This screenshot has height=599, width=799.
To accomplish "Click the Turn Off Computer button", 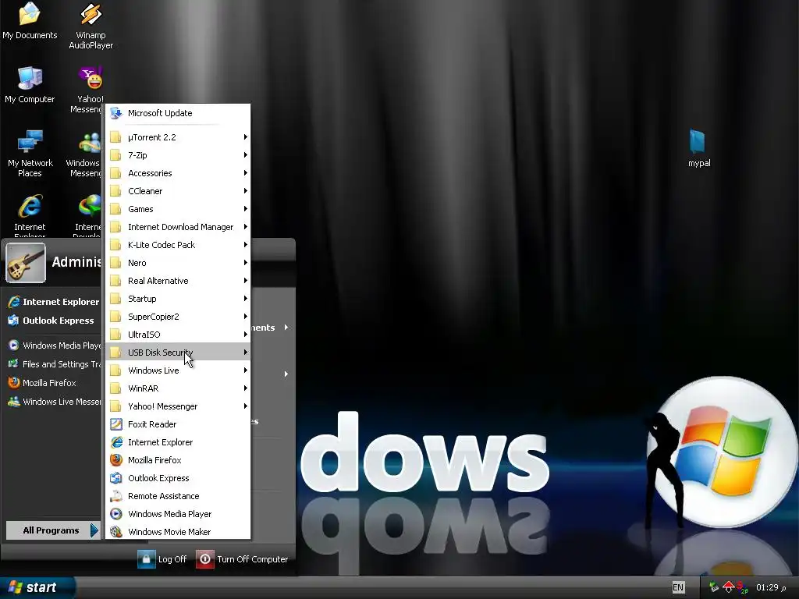I will [x=242, y=559].
